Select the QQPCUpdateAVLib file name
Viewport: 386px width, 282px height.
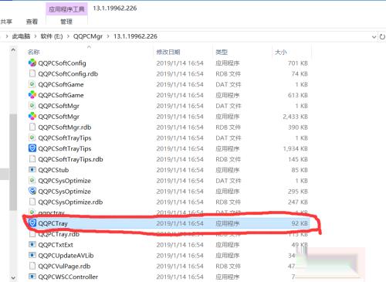[x=66, y=256]
